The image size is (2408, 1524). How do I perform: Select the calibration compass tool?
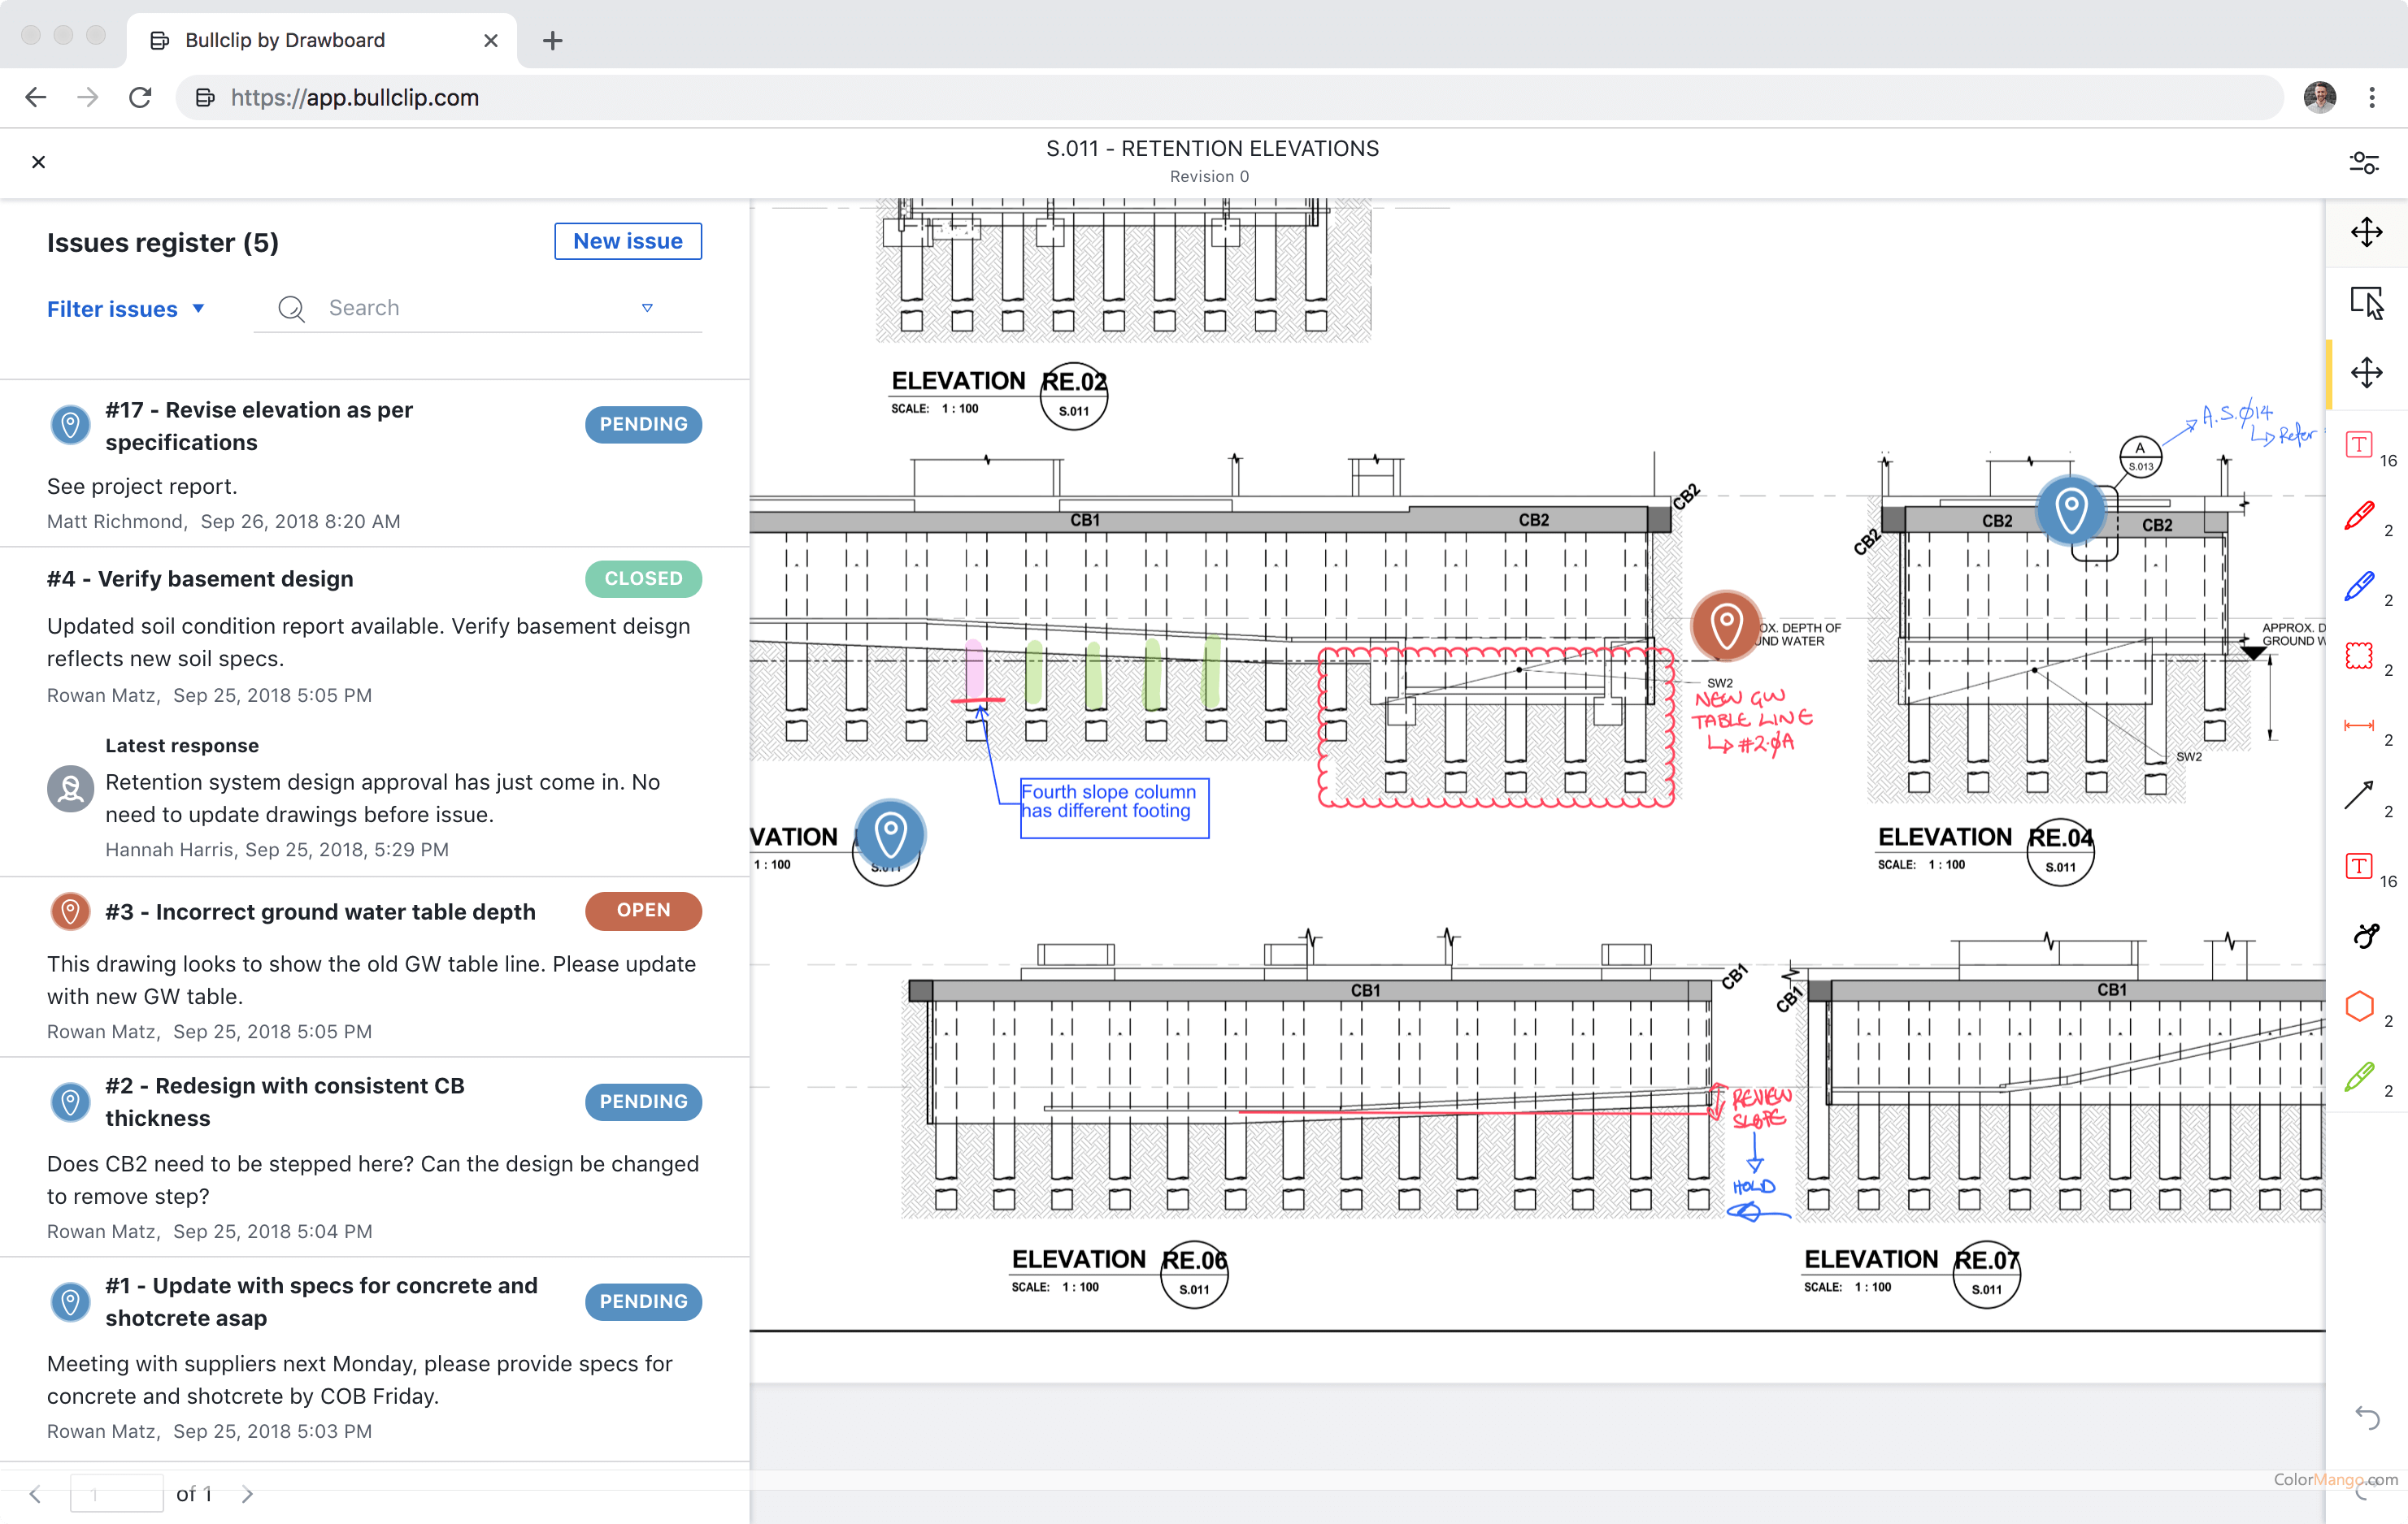tap(2366, 935)
